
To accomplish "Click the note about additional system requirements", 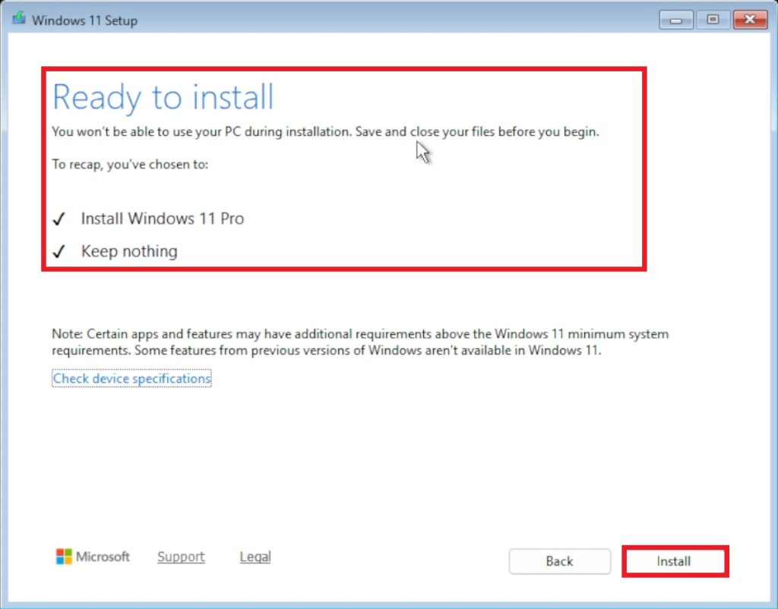I will (359, 342).
